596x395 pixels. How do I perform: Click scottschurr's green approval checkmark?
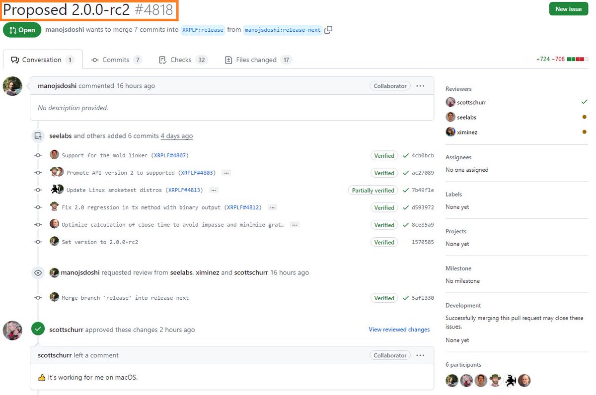coord(38,329)
